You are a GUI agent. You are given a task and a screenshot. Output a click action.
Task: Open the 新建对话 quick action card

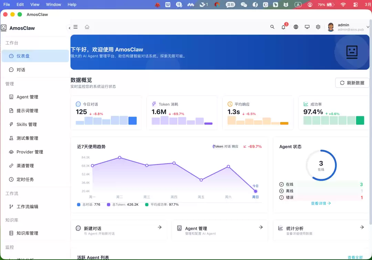118,230
